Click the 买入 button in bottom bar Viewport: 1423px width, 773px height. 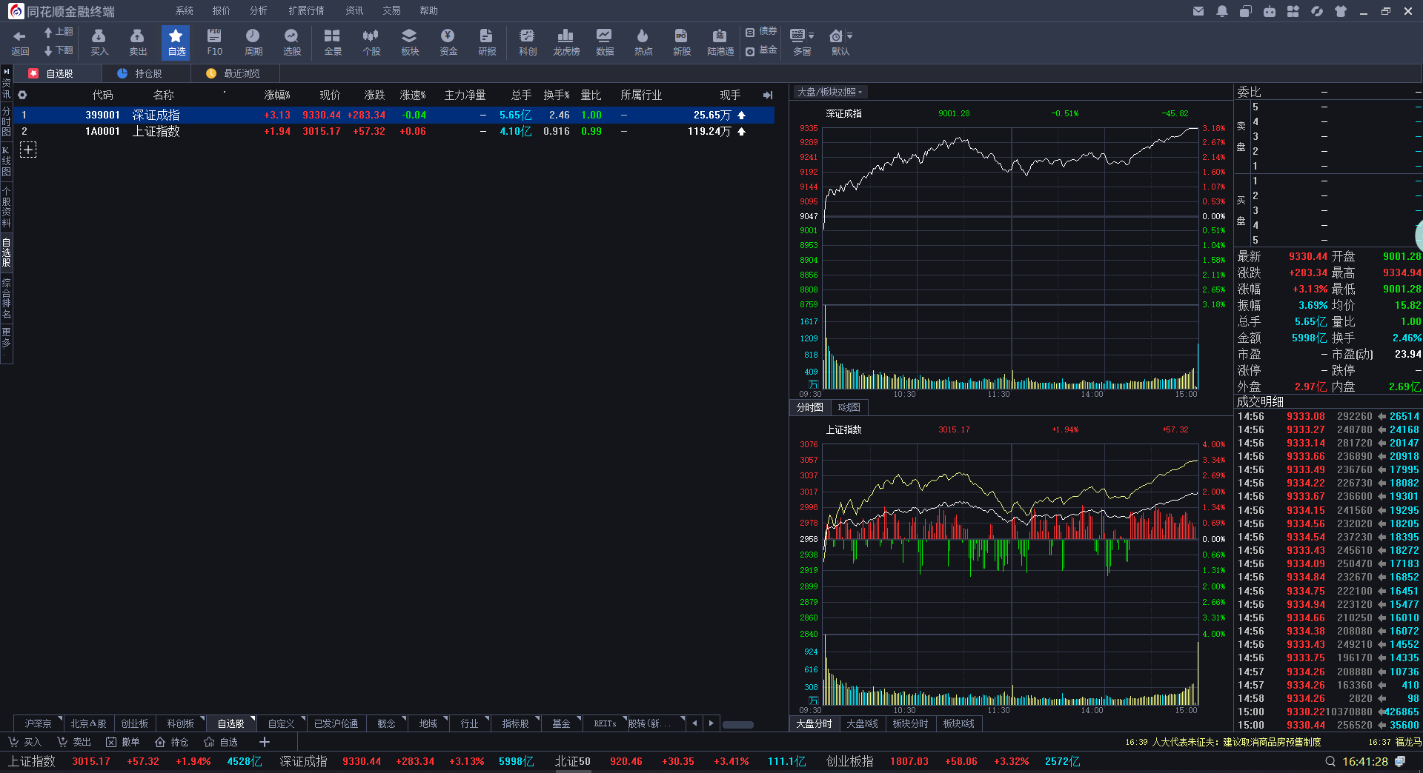click(x=25, y=742)
